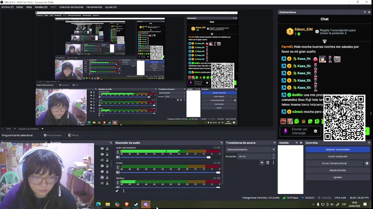The image size is (373, 209).
Task: Open the Paneles (D) menu
Action: [41, 7]
